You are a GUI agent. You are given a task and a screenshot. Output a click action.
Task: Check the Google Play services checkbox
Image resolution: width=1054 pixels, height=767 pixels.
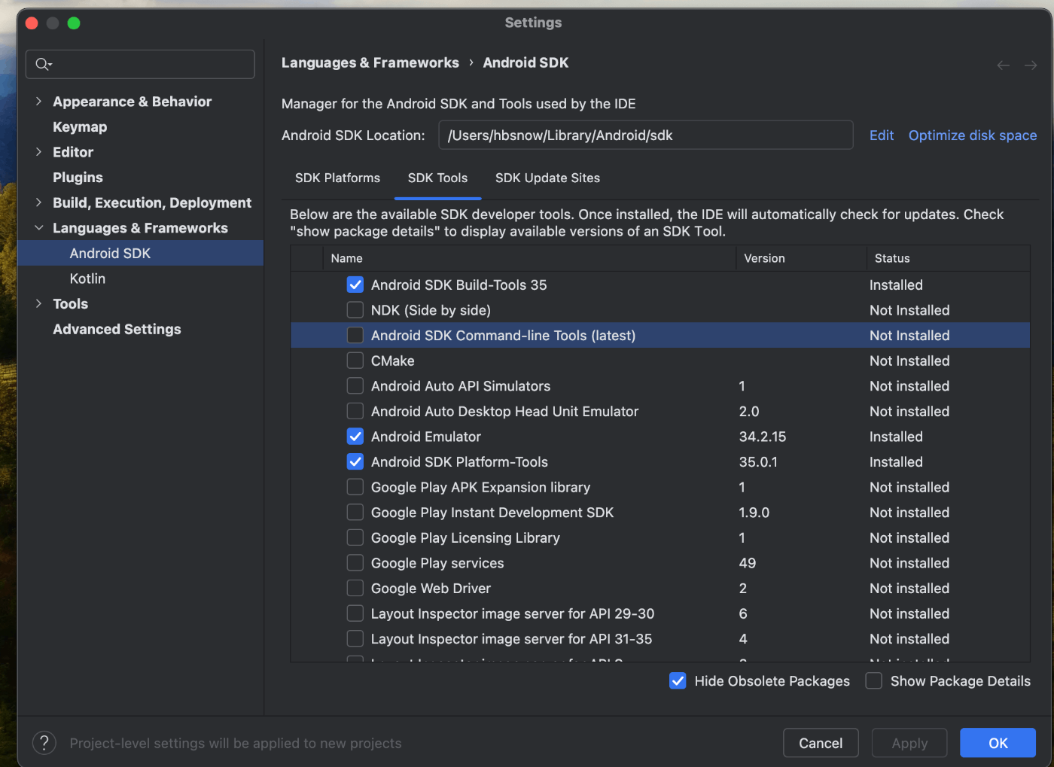(x=355, y=563)
